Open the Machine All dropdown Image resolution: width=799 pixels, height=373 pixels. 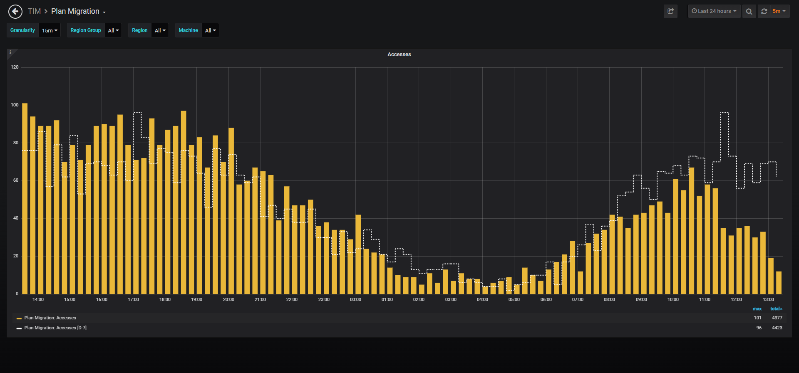click(210, 30)
